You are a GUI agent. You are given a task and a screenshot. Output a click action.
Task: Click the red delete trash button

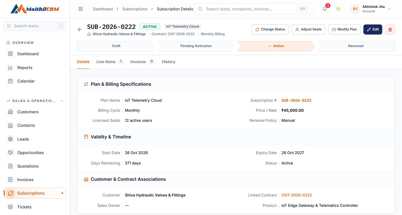[x=390, y=29]
